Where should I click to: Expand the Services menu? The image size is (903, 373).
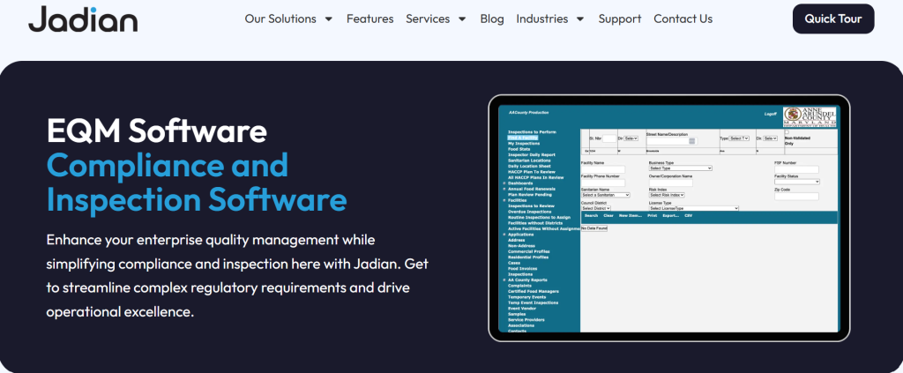(x=436, y=19)
